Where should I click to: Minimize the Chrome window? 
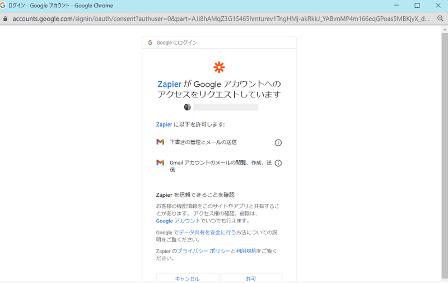coord(396,6)
